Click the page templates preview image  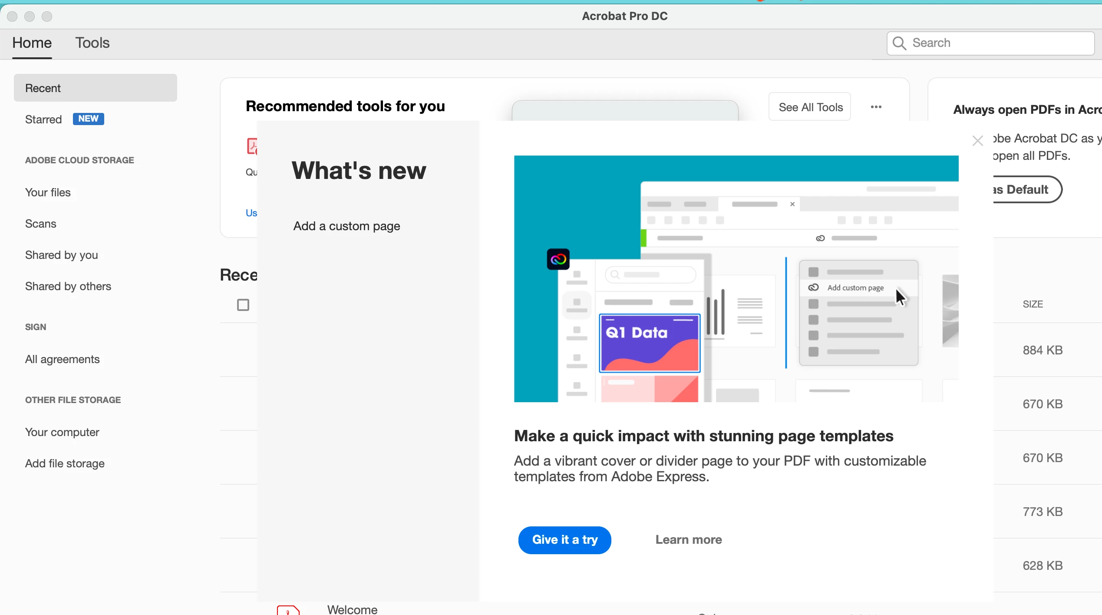point(736,278)
